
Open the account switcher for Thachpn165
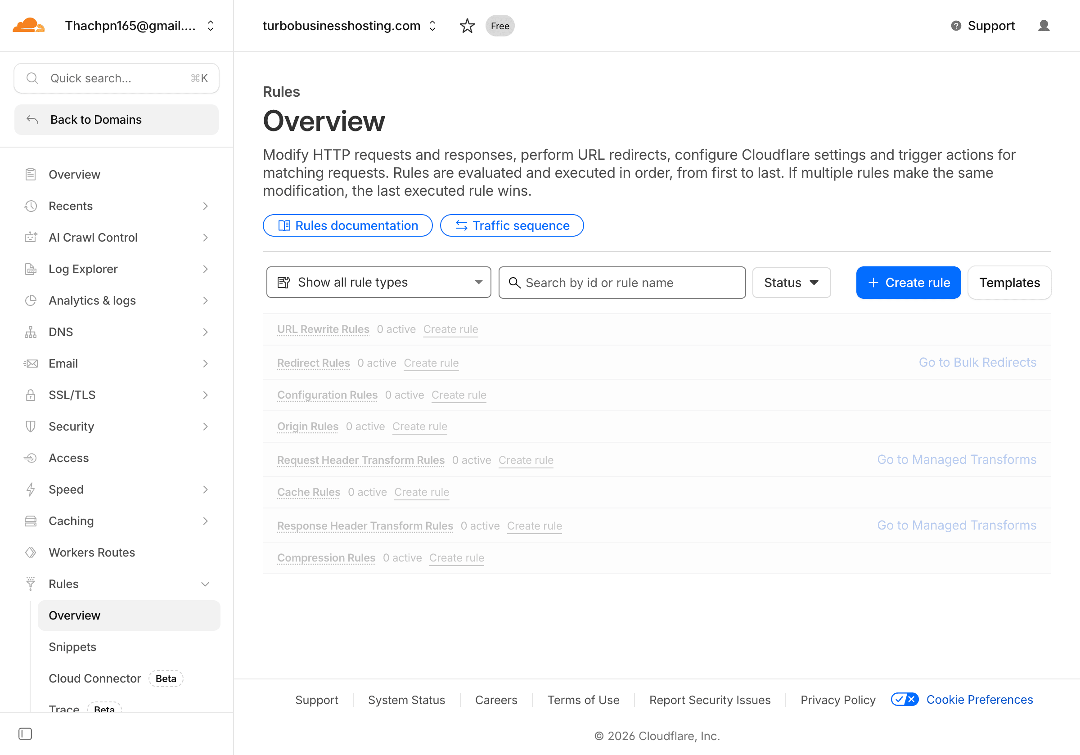point(211,26)
